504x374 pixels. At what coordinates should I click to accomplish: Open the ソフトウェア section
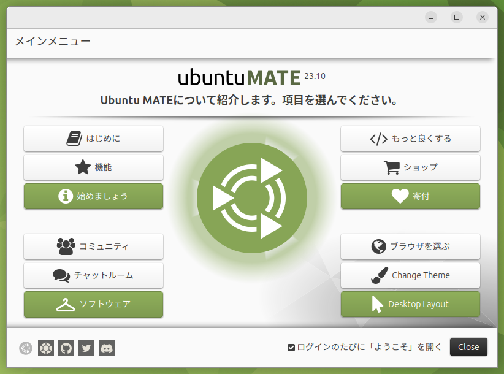(x=93, y=304)
